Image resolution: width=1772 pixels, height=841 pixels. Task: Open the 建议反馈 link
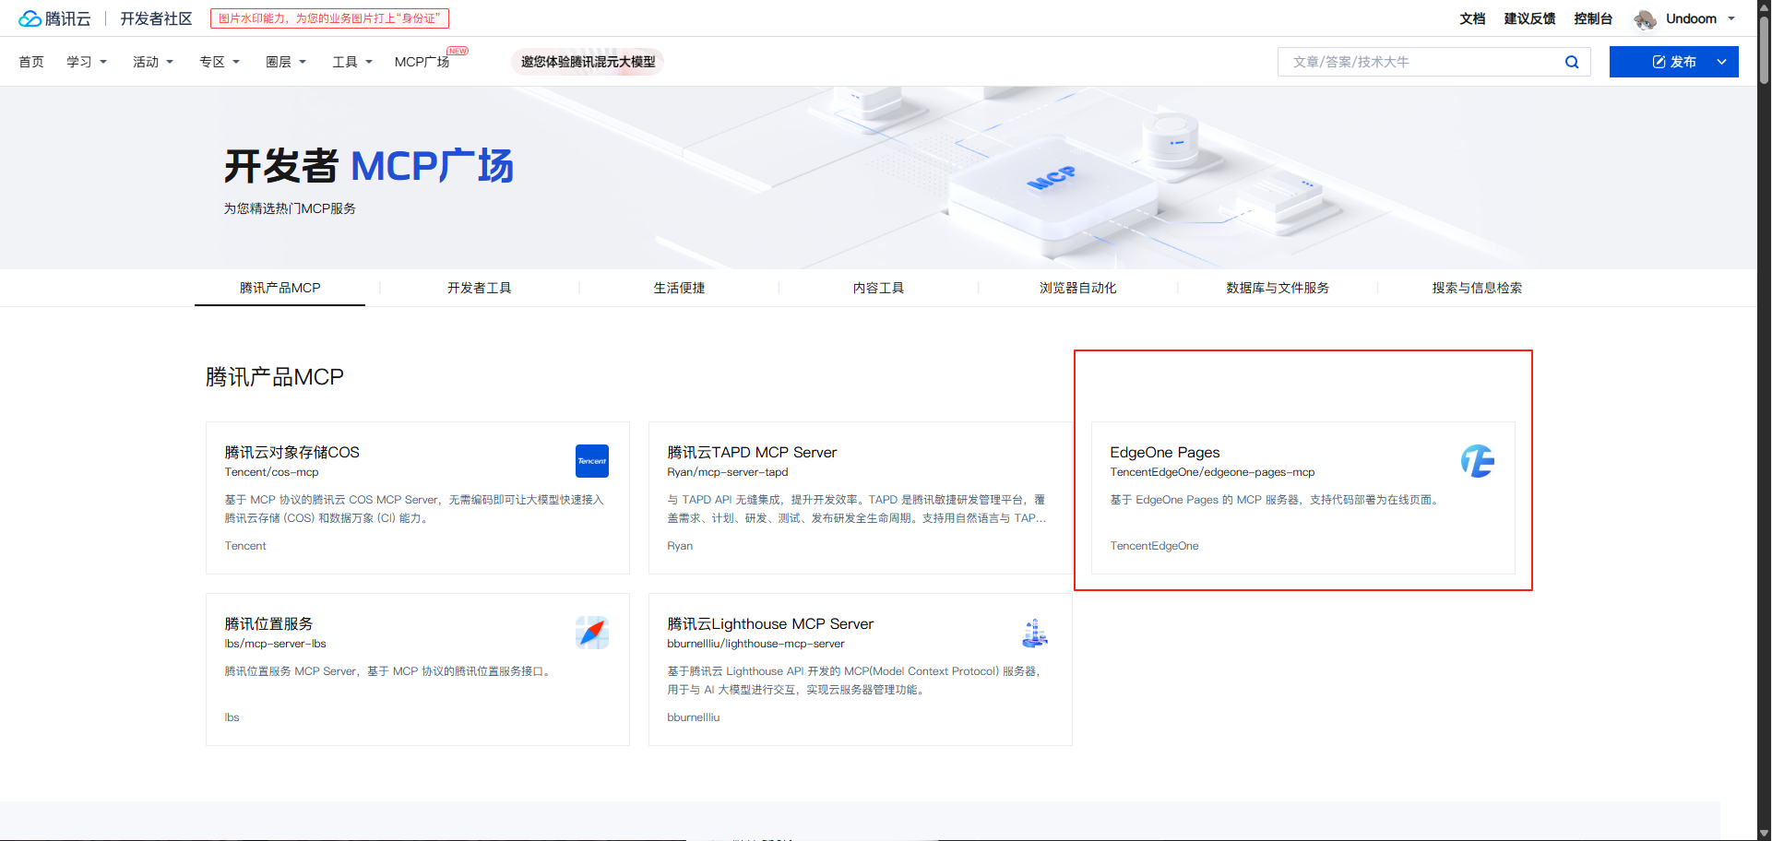click(x=1529, y=18)
